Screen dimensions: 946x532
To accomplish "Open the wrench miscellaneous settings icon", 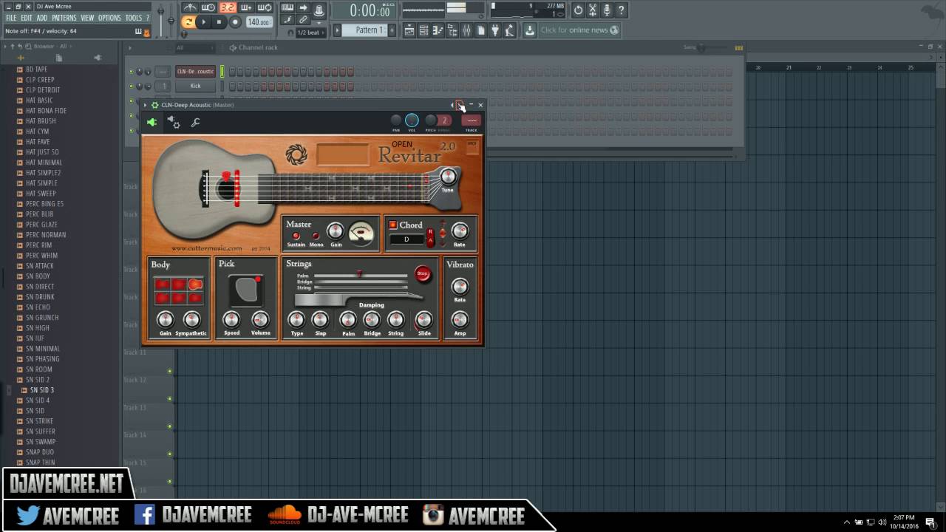I will (195, 123).
